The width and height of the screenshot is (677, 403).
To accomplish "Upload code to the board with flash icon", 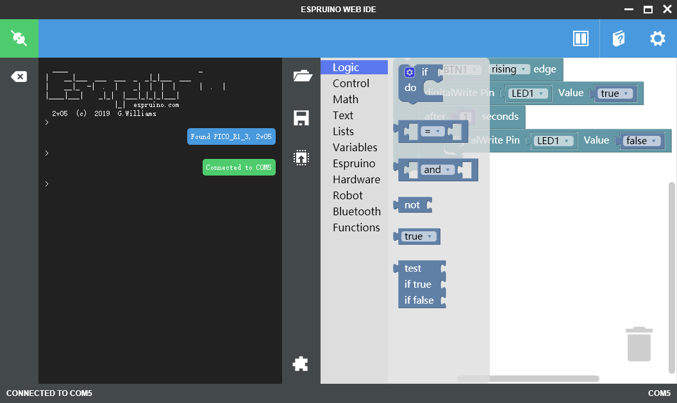I will 301,158.
